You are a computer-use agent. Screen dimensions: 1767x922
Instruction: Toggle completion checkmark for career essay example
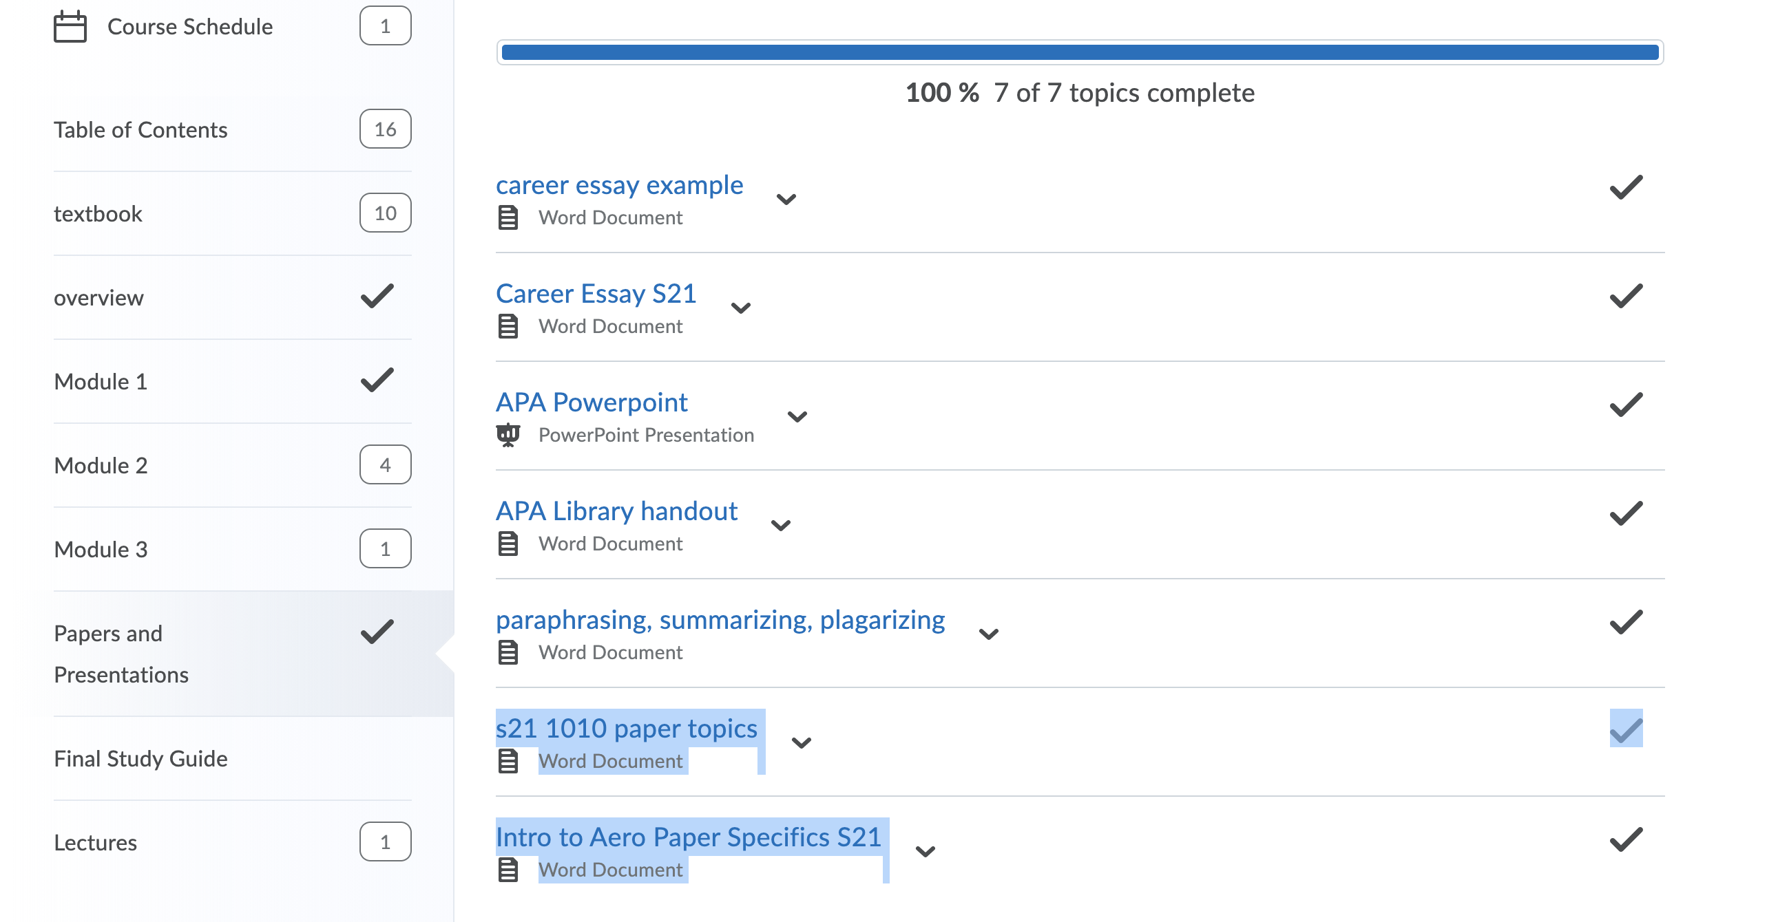(x=1626, y=187)
